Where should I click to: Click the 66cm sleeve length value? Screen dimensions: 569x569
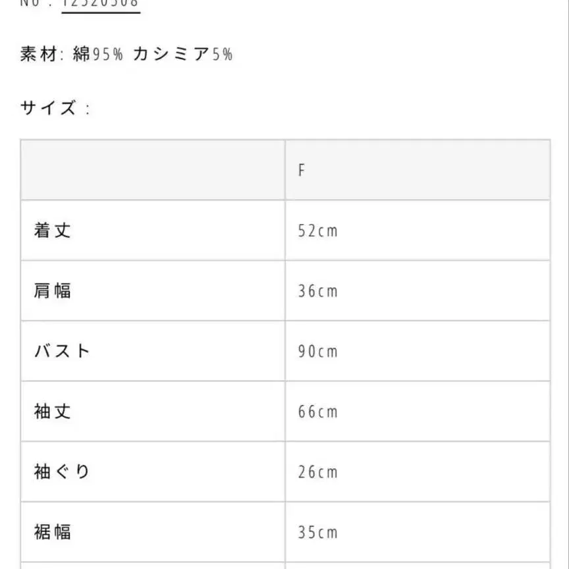pos(317,412)
